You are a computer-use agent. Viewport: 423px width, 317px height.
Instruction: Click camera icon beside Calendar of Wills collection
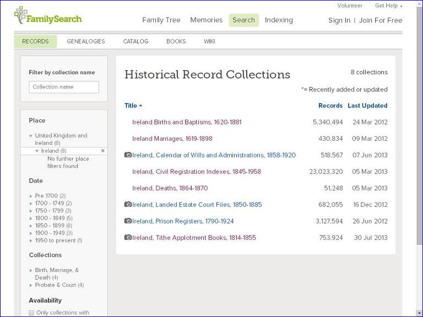click(128, 155)
